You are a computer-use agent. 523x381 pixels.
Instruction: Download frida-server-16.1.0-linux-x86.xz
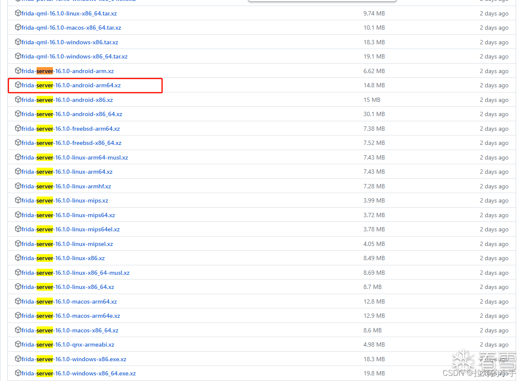pyautogui.click(x=63, y=258)
